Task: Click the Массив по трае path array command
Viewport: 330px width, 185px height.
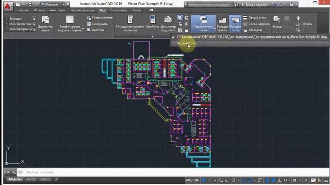Action: [x=19, y=24]
